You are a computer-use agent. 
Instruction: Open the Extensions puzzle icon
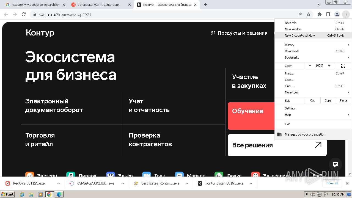tap(319, 14)
